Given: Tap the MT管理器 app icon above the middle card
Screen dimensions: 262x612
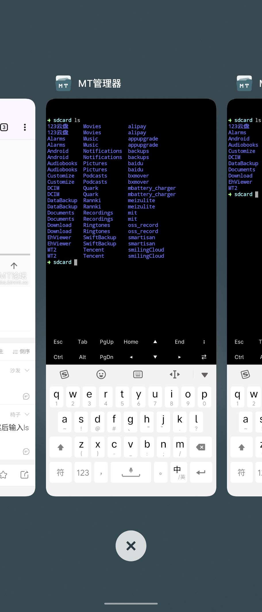Looking at the screenshot, I should pos(63,83).
